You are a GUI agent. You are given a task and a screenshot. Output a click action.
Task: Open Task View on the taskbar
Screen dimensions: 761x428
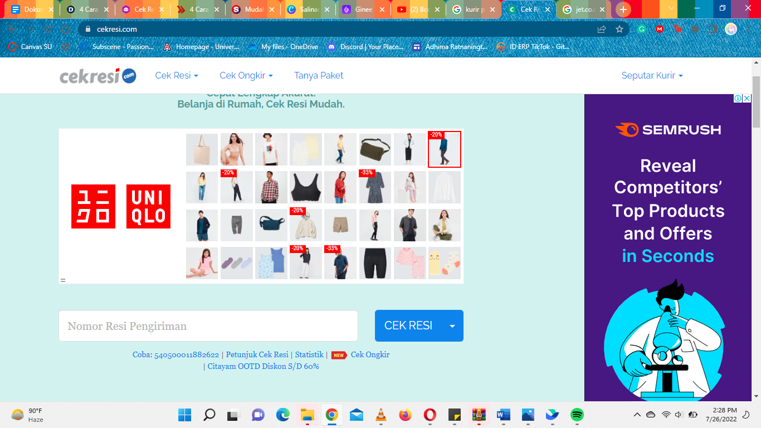point(233,415)
